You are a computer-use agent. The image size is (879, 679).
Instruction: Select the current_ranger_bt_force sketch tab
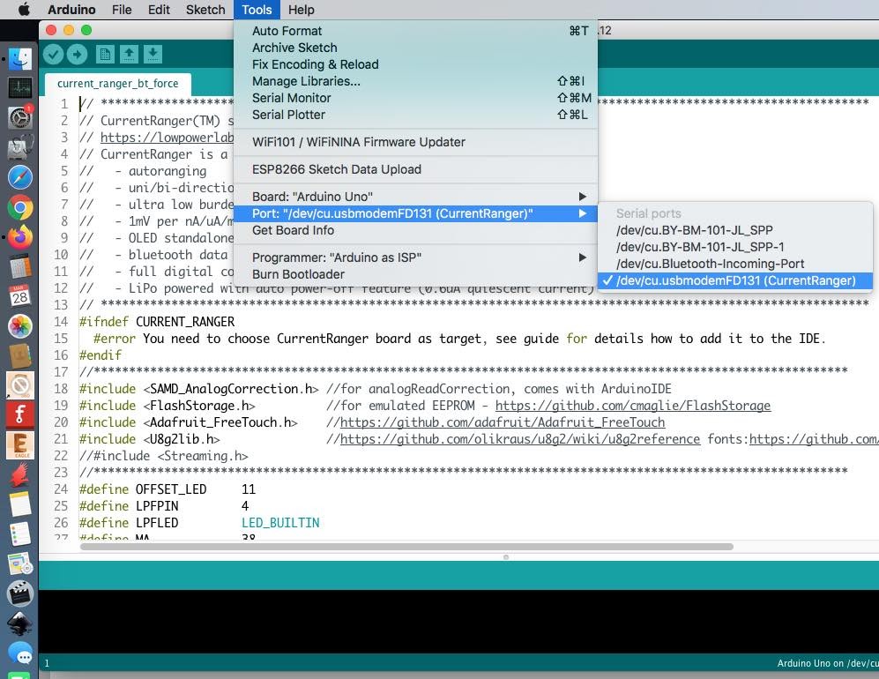coord(118,84)
